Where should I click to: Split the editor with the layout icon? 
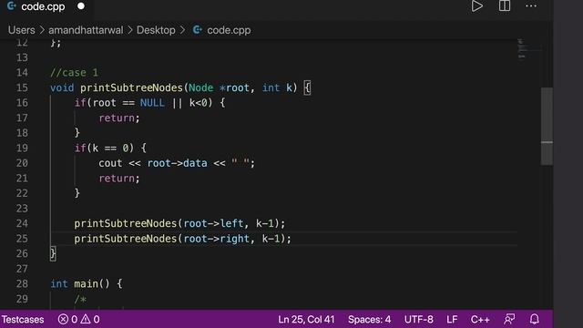[x=505, y=5]
